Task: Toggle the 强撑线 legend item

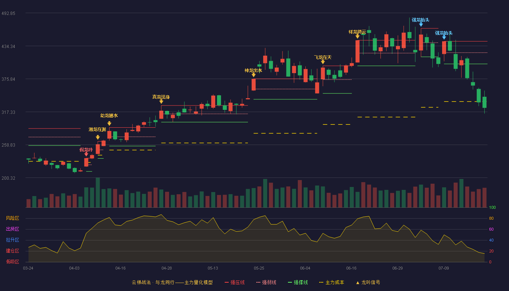Action: 298,282
